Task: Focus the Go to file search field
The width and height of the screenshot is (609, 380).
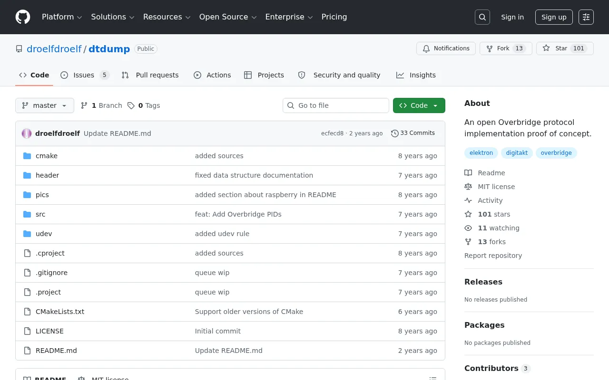Action: tap(336, 105)
